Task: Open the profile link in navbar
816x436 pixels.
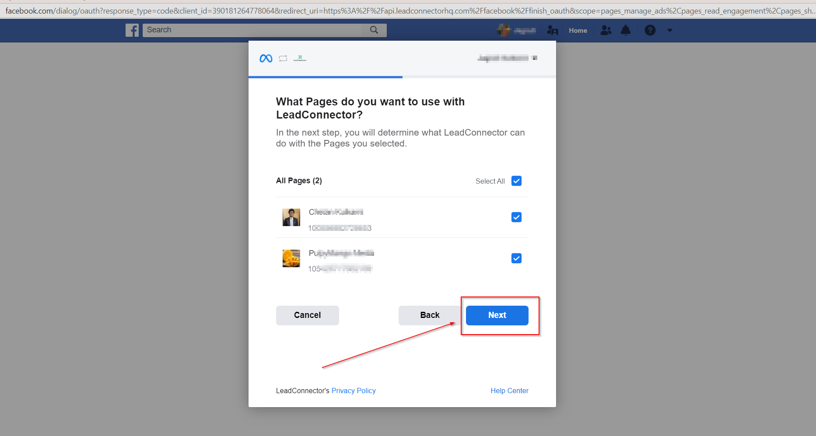Action: point(517,30)
